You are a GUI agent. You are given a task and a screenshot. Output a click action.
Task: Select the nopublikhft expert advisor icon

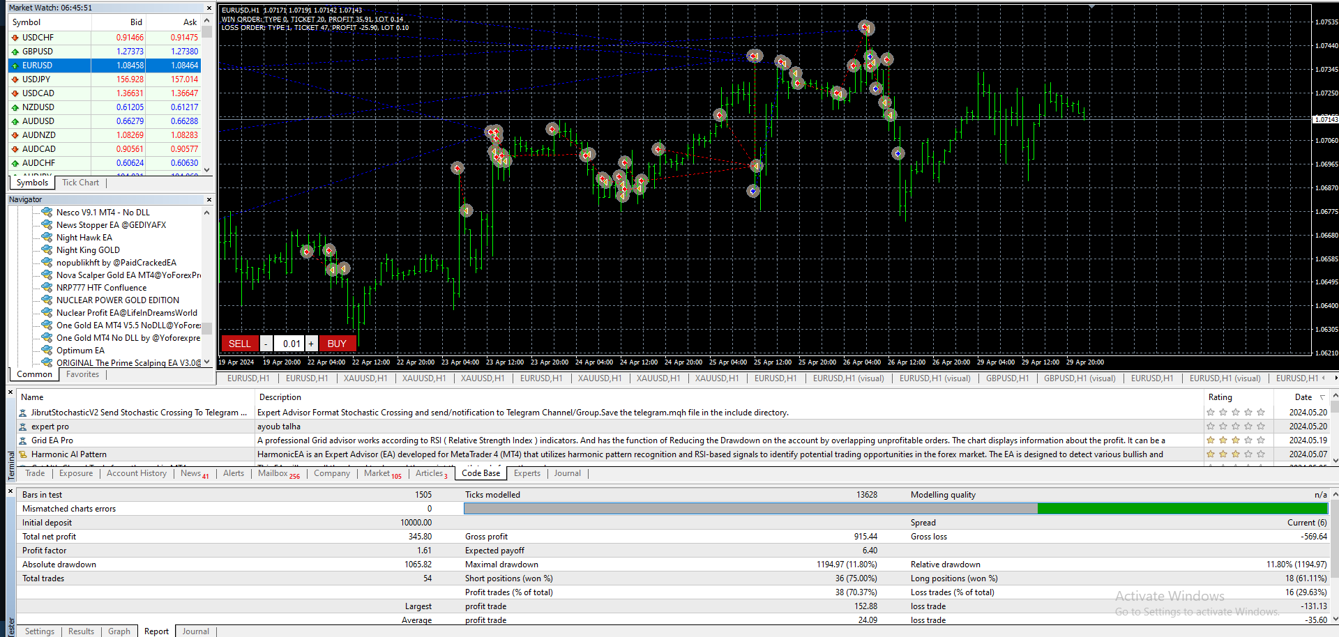tap(47, 262)
